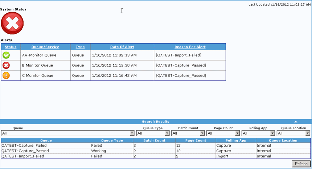Select the C Monitor Queue alert cell

tap(45, 75)
